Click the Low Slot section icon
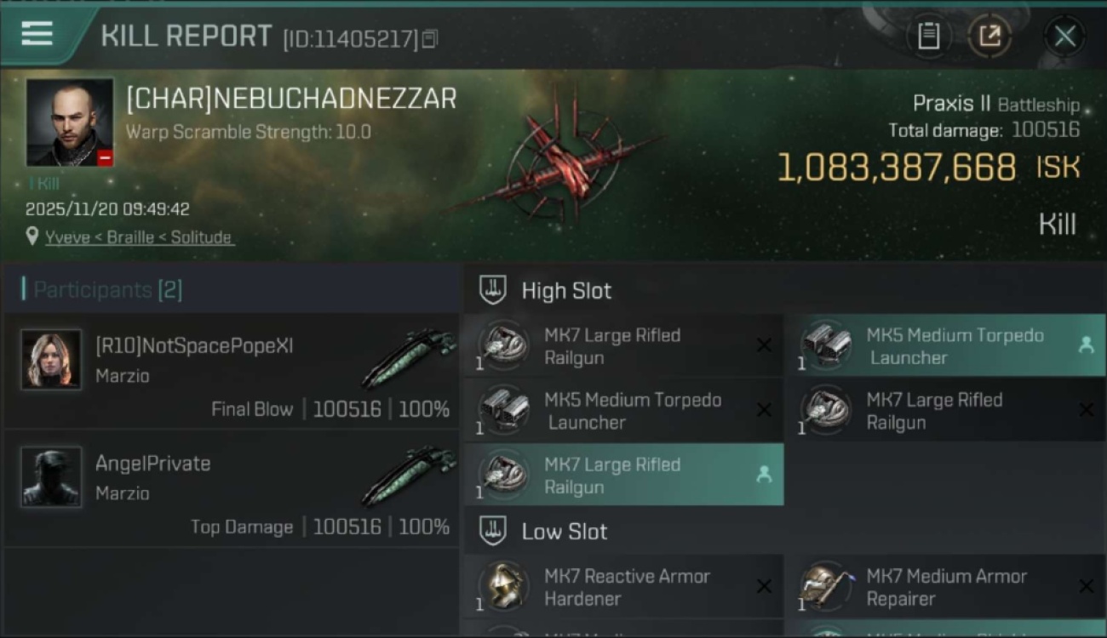 pyautogui.click(x=493, y=532)
